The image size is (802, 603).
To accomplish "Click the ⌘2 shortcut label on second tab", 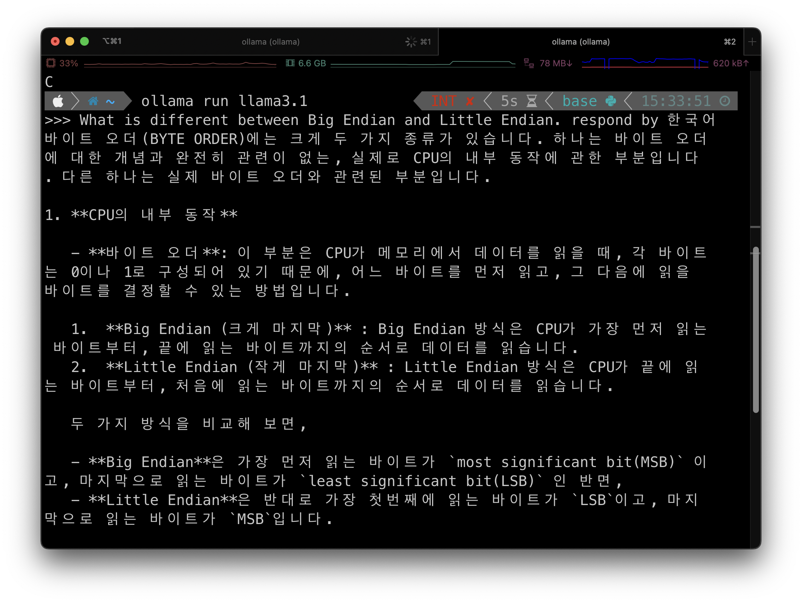I will pos(730,42).
